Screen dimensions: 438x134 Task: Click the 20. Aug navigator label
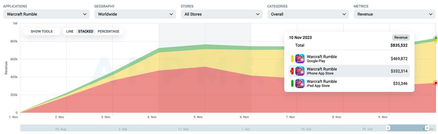pos(60,129)
